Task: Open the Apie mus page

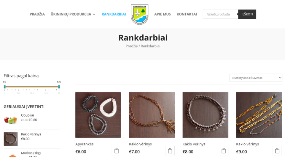Action: [x=163, y=14]
